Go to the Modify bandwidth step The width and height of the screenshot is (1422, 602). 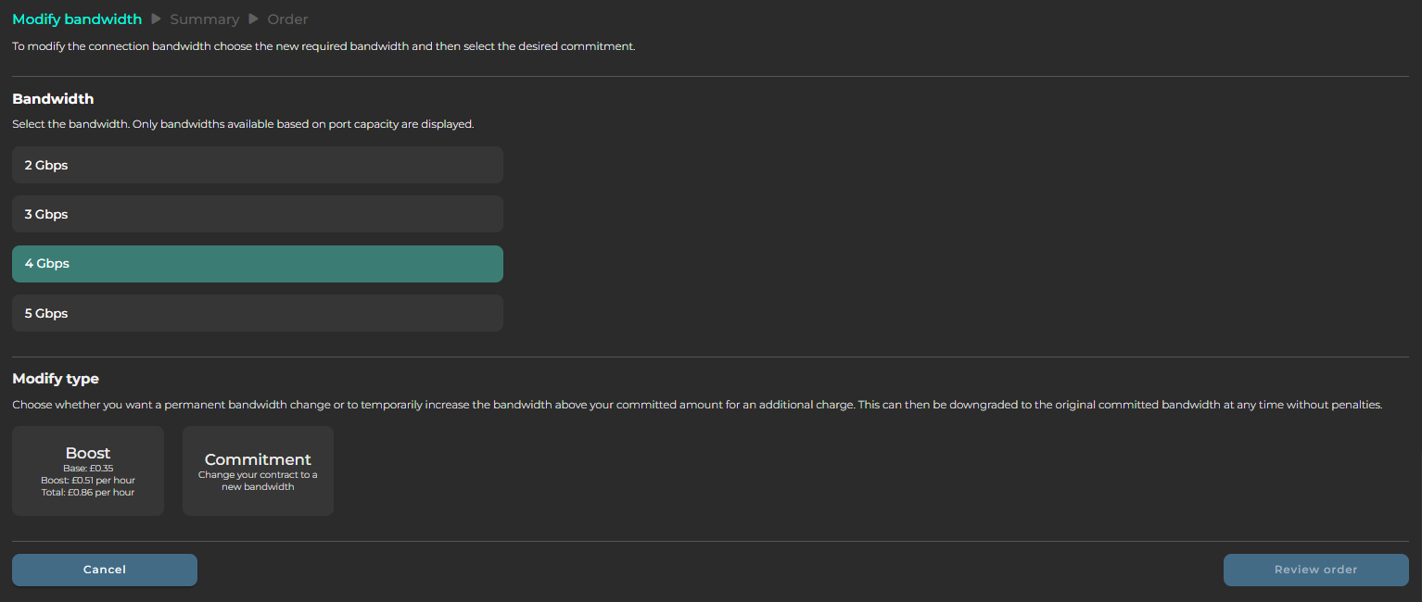tap(77, 19)
